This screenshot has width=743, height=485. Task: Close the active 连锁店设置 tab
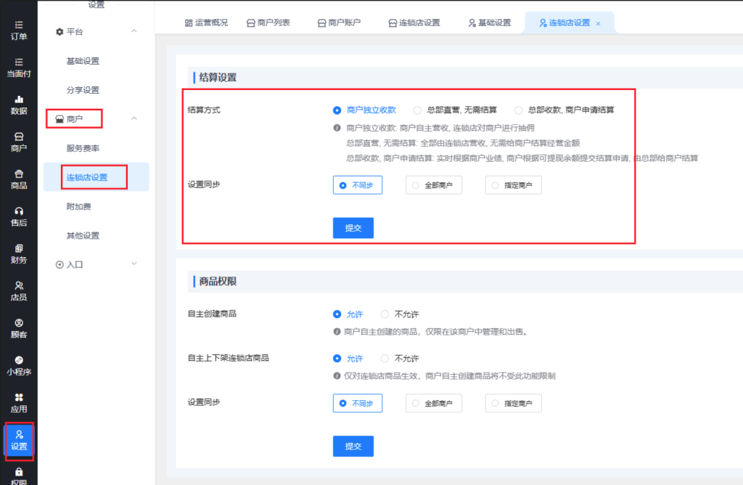(x=598, y=23)
